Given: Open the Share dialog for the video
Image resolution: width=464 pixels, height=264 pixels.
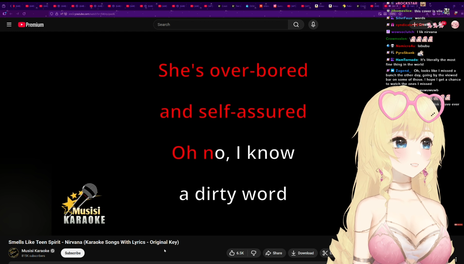Looking at the screenshot, I should coord(274,253).
